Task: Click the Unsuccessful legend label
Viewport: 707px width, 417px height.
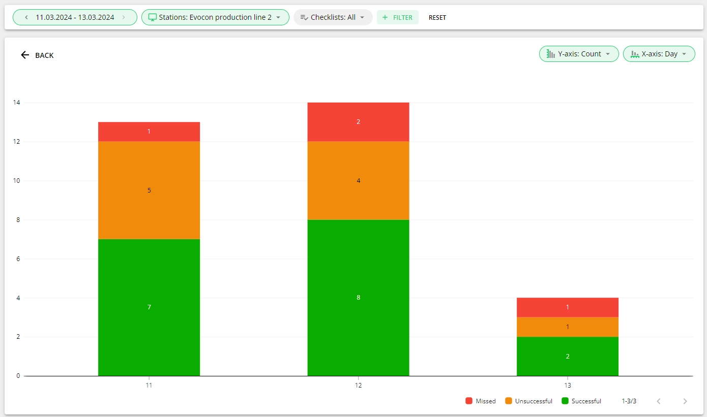Action: coord(534,401)
